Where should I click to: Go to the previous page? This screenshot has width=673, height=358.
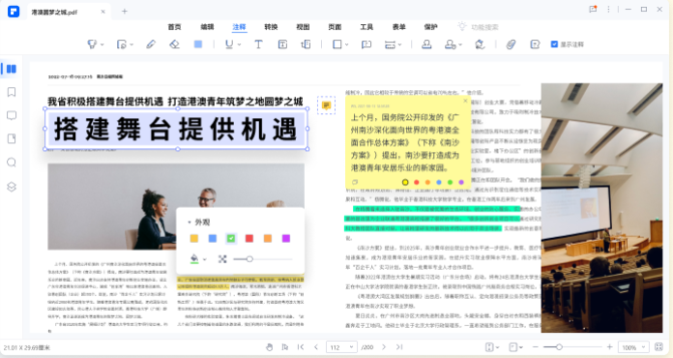pos(316,346)
